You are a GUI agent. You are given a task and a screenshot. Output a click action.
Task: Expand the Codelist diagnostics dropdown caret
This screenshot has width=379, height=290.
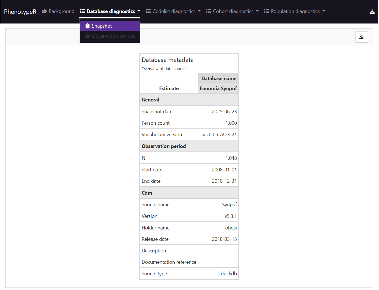point(199,11)
